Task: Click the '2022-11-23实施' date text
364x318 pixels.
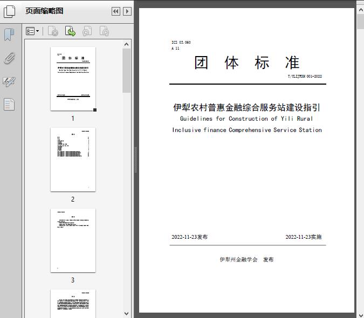Action: point(304,237)
